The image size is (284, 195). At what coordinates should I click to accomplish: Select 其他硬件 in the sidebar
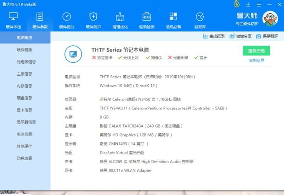coord(25,146)
